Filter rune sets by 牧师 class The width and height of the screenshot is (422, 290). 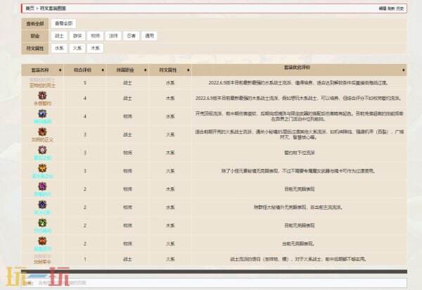tap(95, 36)
